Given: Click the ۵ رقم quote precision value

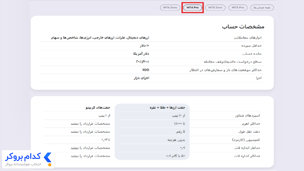Looking at the screenshot, I should pos(181,131).
